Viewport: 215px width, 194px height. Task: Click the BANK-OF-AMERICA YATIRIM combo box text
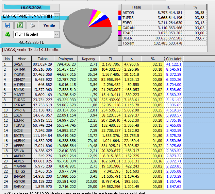[28, 16]
